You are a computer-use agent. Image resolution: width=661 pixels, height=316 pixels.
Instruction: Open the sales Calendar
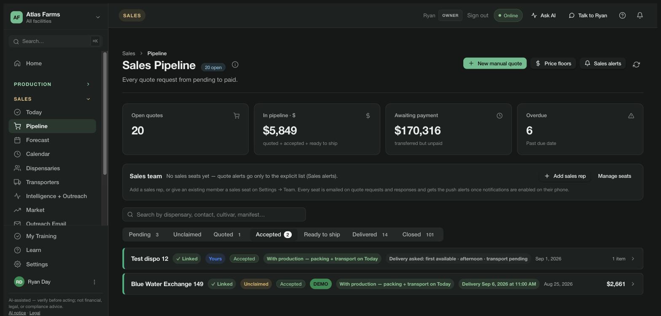[x=52, y=154]
